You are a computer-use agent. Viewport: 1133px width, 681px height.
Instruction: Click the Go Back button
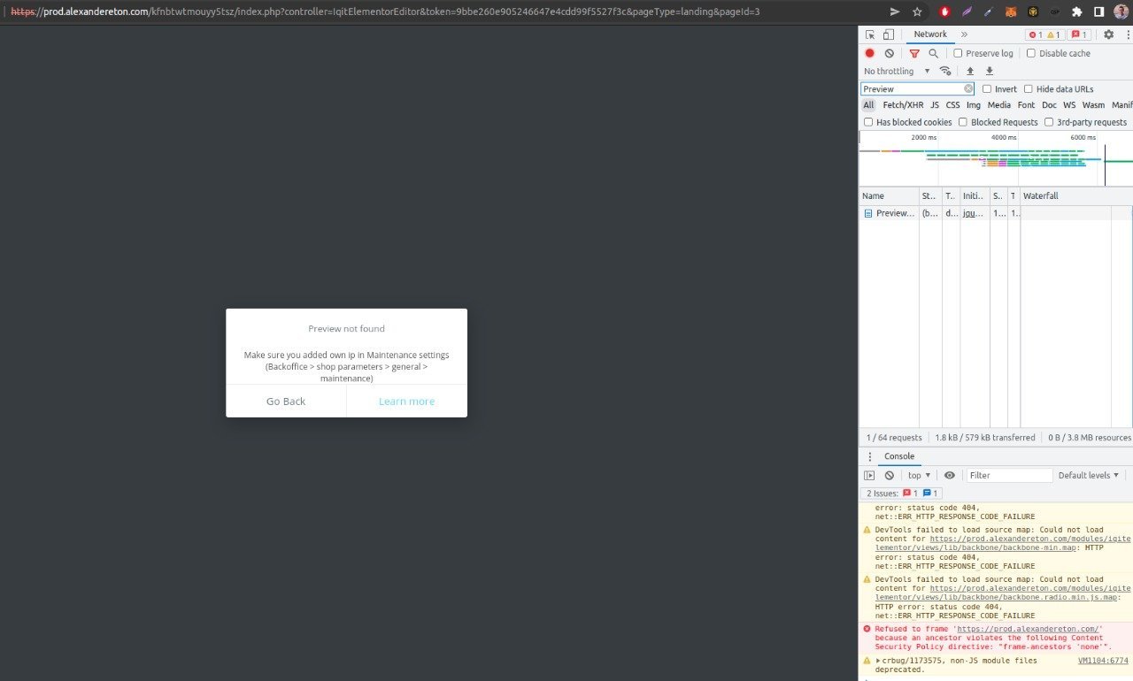click(x=286, y=402)
